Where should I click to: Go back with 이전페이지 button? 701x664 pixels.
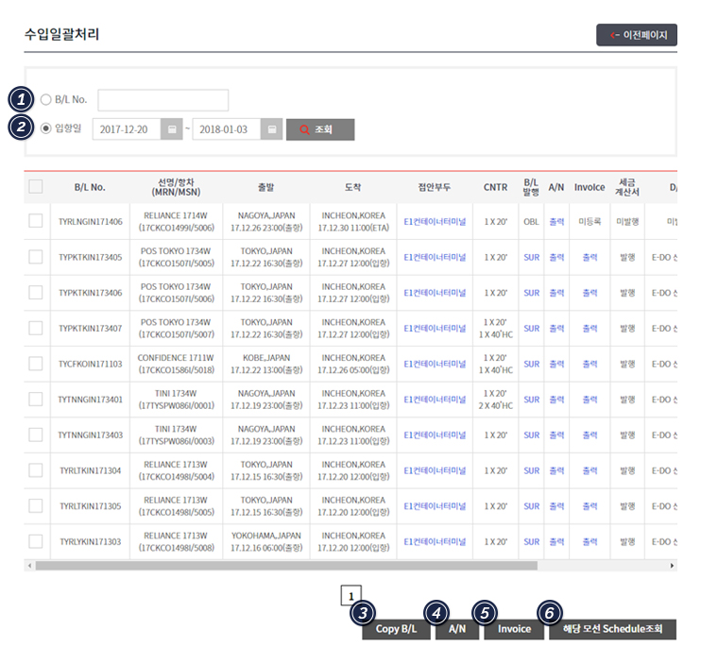(637, 36)
